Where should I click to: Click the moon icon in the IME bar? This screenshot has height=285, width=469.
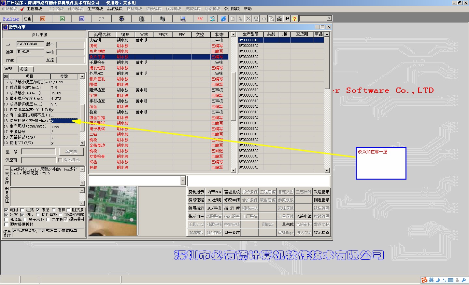[x=438, y=280]
